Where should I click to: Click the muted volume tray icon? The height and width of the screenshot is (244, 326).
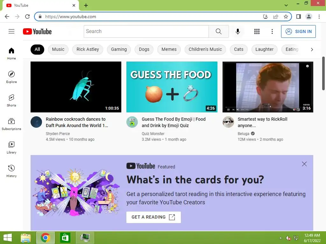pyautogui.click(x=288, y=238)
